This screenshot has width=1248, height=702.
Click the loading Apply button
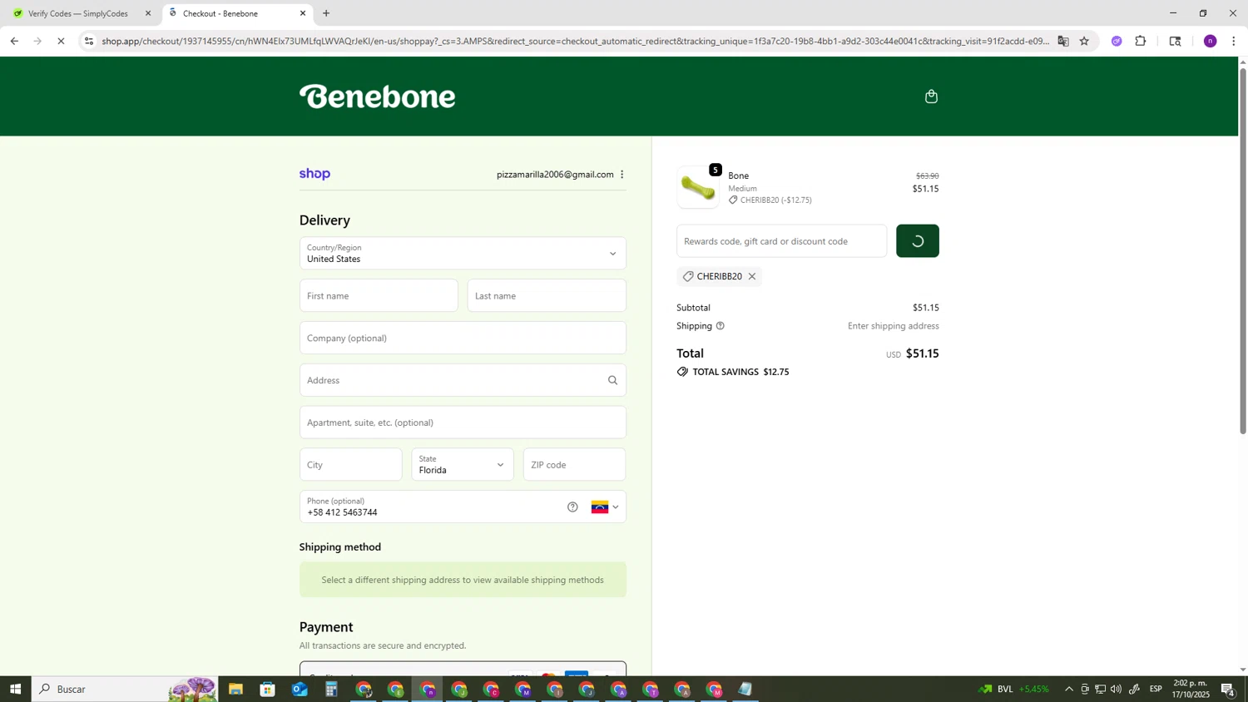click(x=918, y=241)
